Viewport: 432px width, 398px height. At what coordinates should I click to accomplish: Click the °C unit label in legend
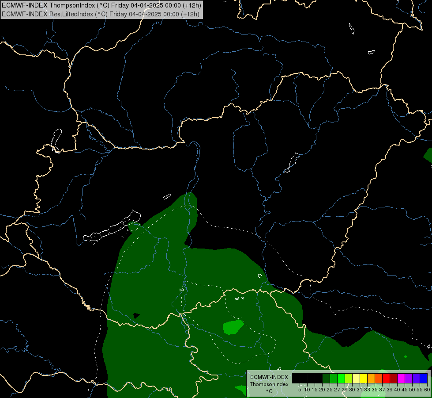(270, 391)
